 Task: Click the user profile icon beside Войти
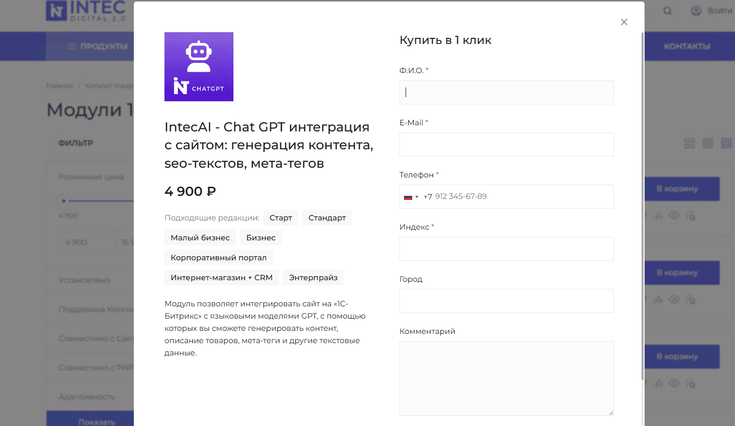(696, 11)
